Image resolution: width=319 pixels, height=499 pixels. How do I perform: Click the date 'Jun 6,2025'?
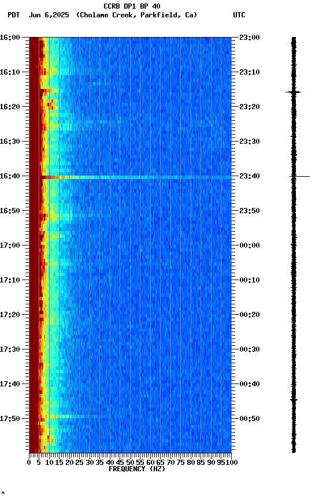click(49, 15)
